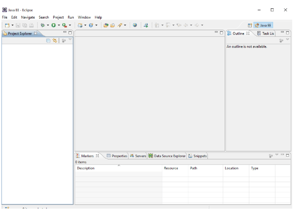Open Project Explorer View Menu triangle
The image size is (295, 210).
[70, 39]
